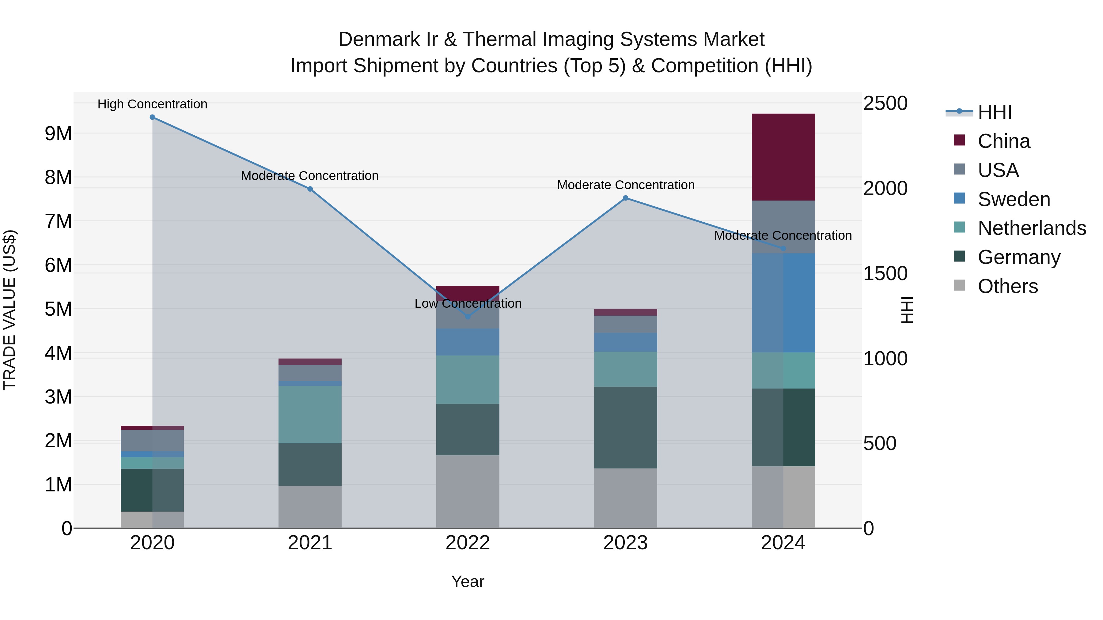The height and width of the screenshot is (620, 1103).
Task: Click the Netherlands segment of the 2022 bar
Action: (468, 380)
